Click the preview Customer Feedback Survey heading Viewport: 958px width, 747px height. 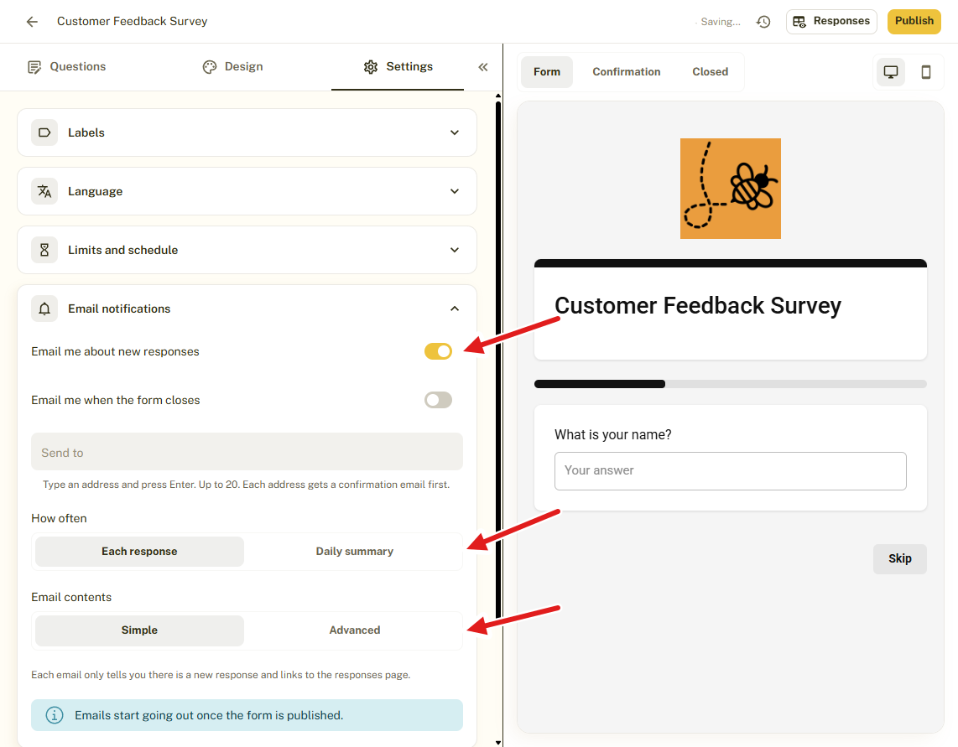[x=698, y=305]
